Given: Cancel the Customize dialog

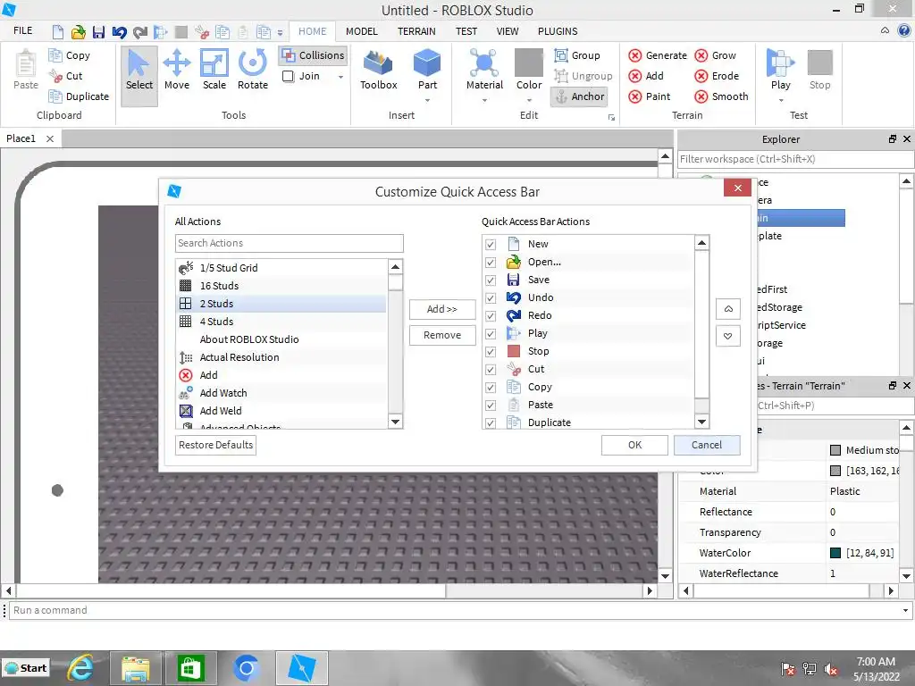Looking at the screenshot, I should [707, 445].
